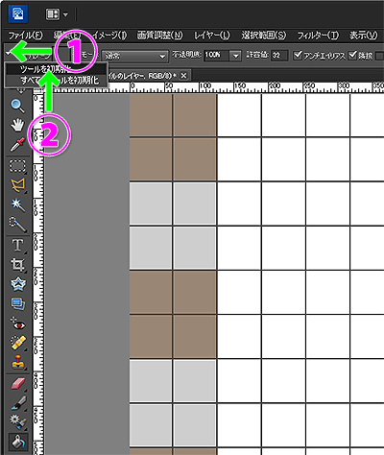Click the 許容値 tolerance field showing 32
384x455 pixels.
(x=279, y=56)
